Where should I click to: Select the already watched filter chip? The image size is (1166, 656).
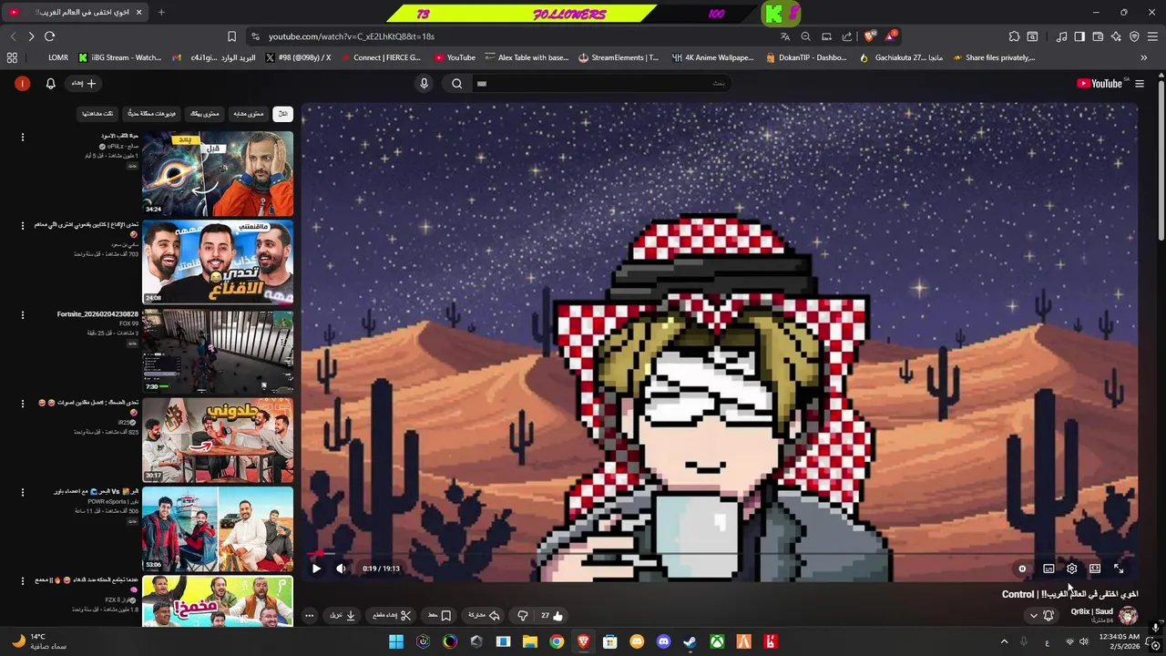pyautogui.click(x=97, y=114)
